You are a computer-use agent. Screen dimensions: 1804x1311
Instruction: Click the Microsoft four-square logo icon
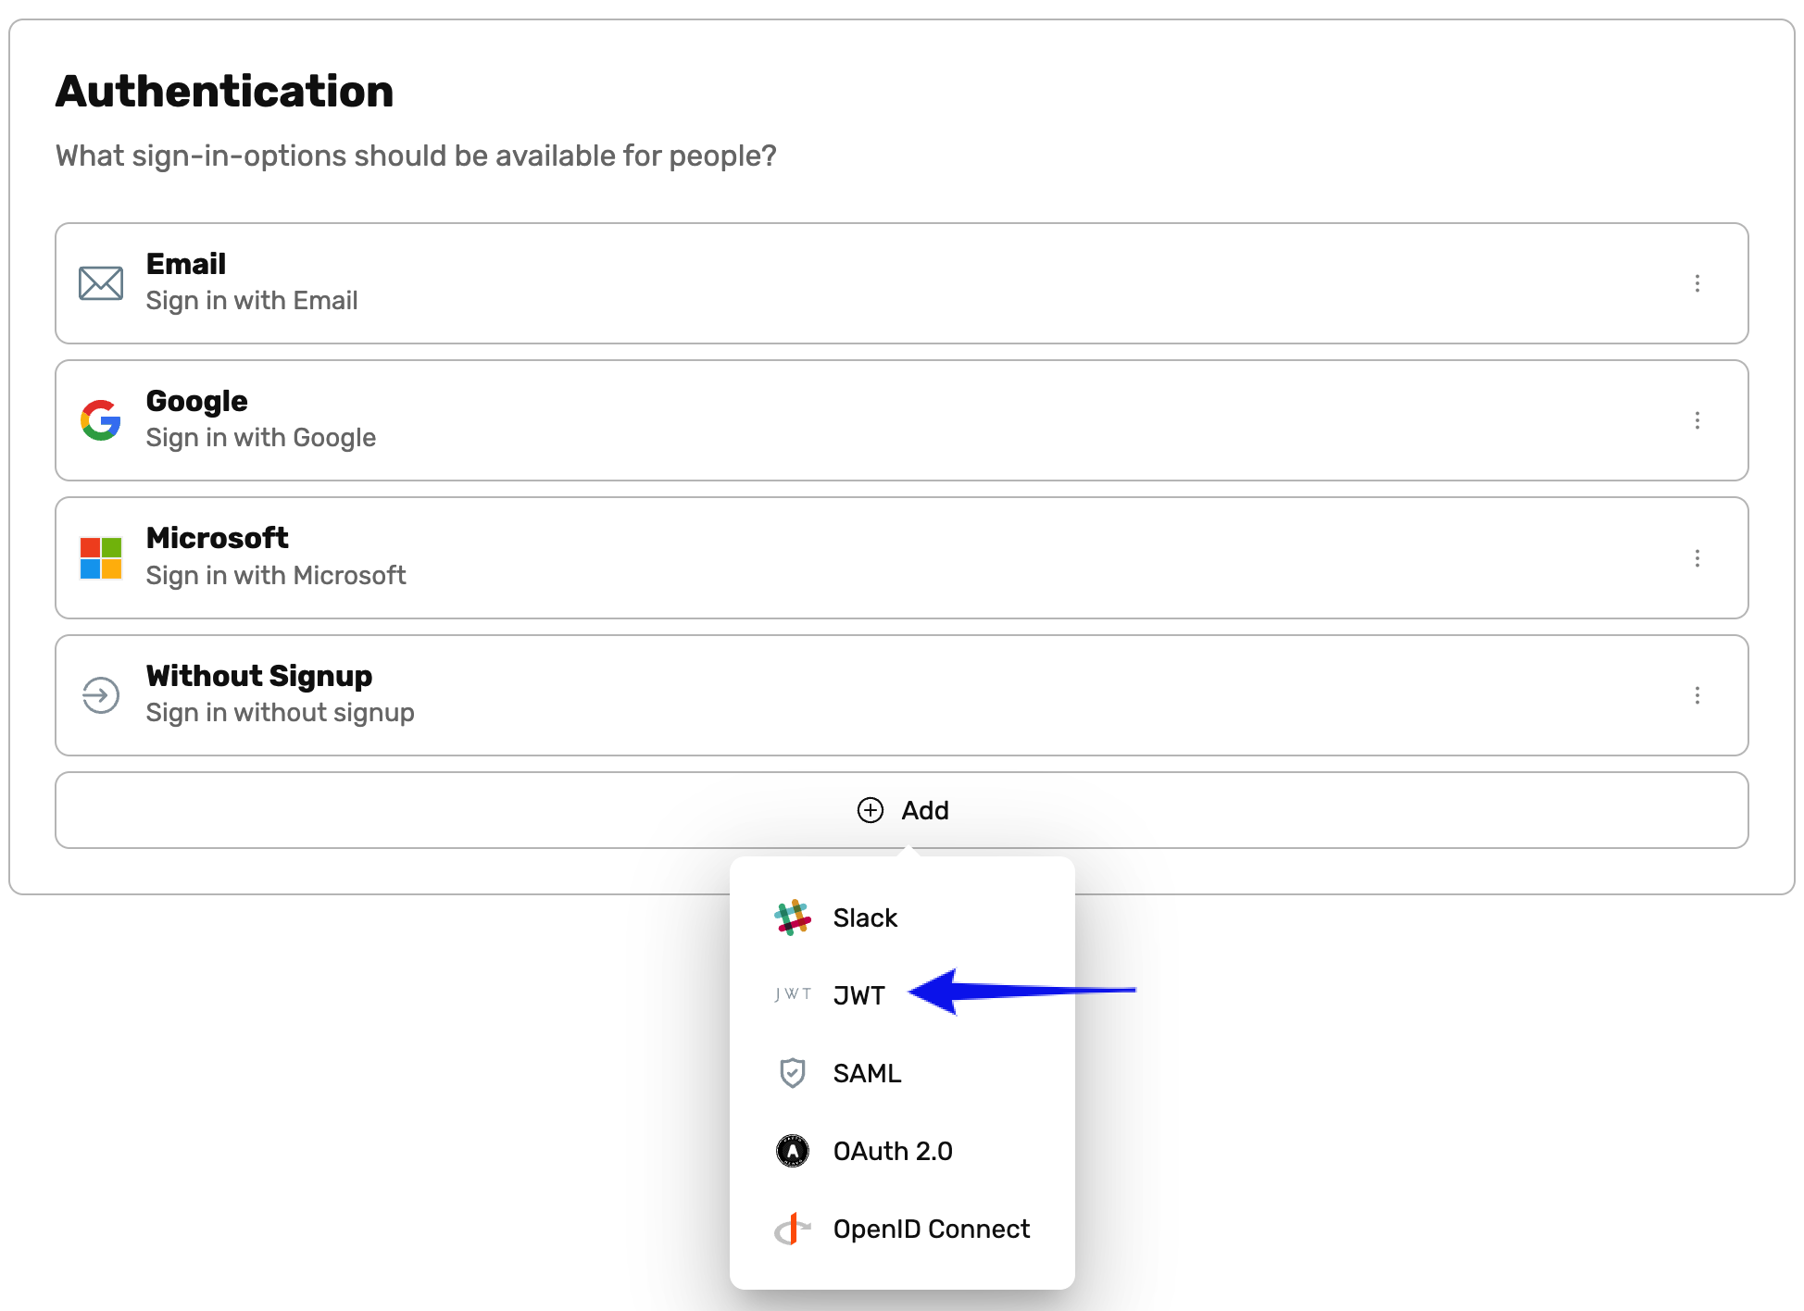coord(100,556)
